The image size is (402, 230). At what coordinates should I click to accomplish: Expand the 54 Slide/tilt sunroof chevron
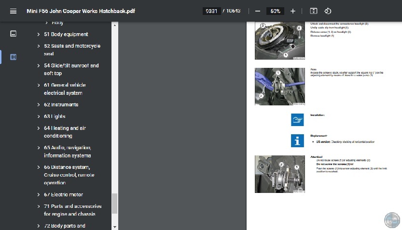pos(39,65)
